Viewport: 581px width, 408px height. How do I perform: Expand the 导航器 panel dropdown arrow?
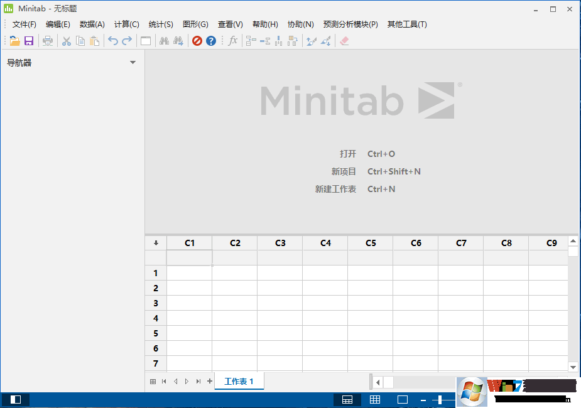[x=133, y=63]
